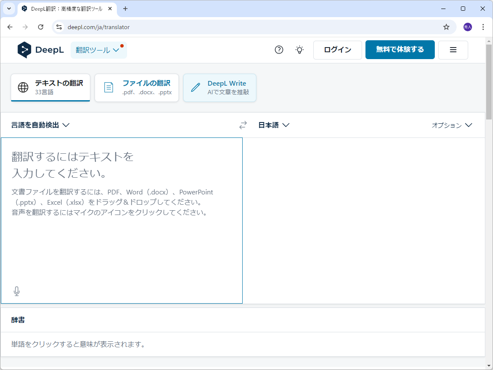This screenshot has height=370, width=493.
Task: Reload the page
Action: point(41,27)
